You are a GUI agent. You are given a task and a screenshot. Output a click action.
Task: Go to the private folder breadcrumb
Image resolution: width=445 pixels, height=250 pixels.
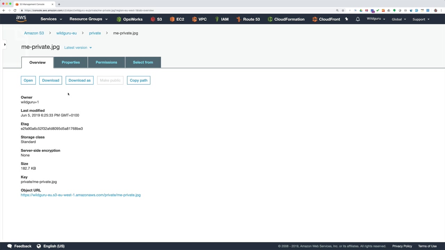click(95, 33)
